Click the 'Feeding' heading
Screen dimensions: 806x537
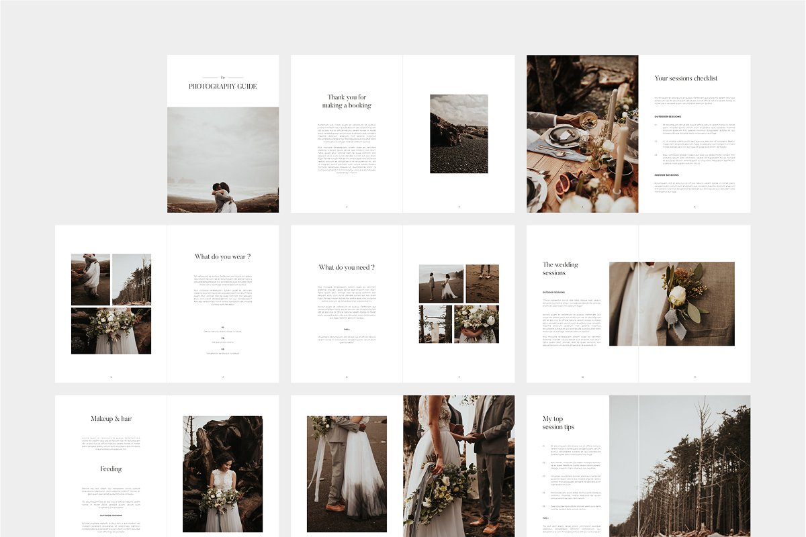point(111,469)
